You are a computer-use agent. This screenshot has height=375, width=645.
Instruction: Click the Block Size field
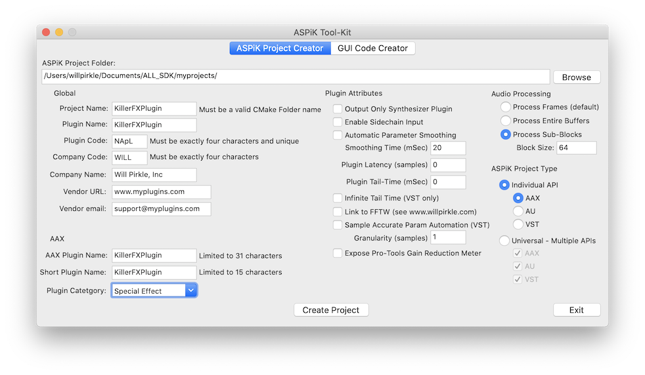(576, 148)
